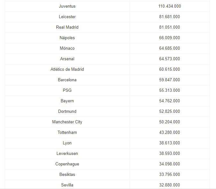The width and height of the screenshot is (216, 189).
Task: Select the 110.434.000 amount cell
Action: 170,6
